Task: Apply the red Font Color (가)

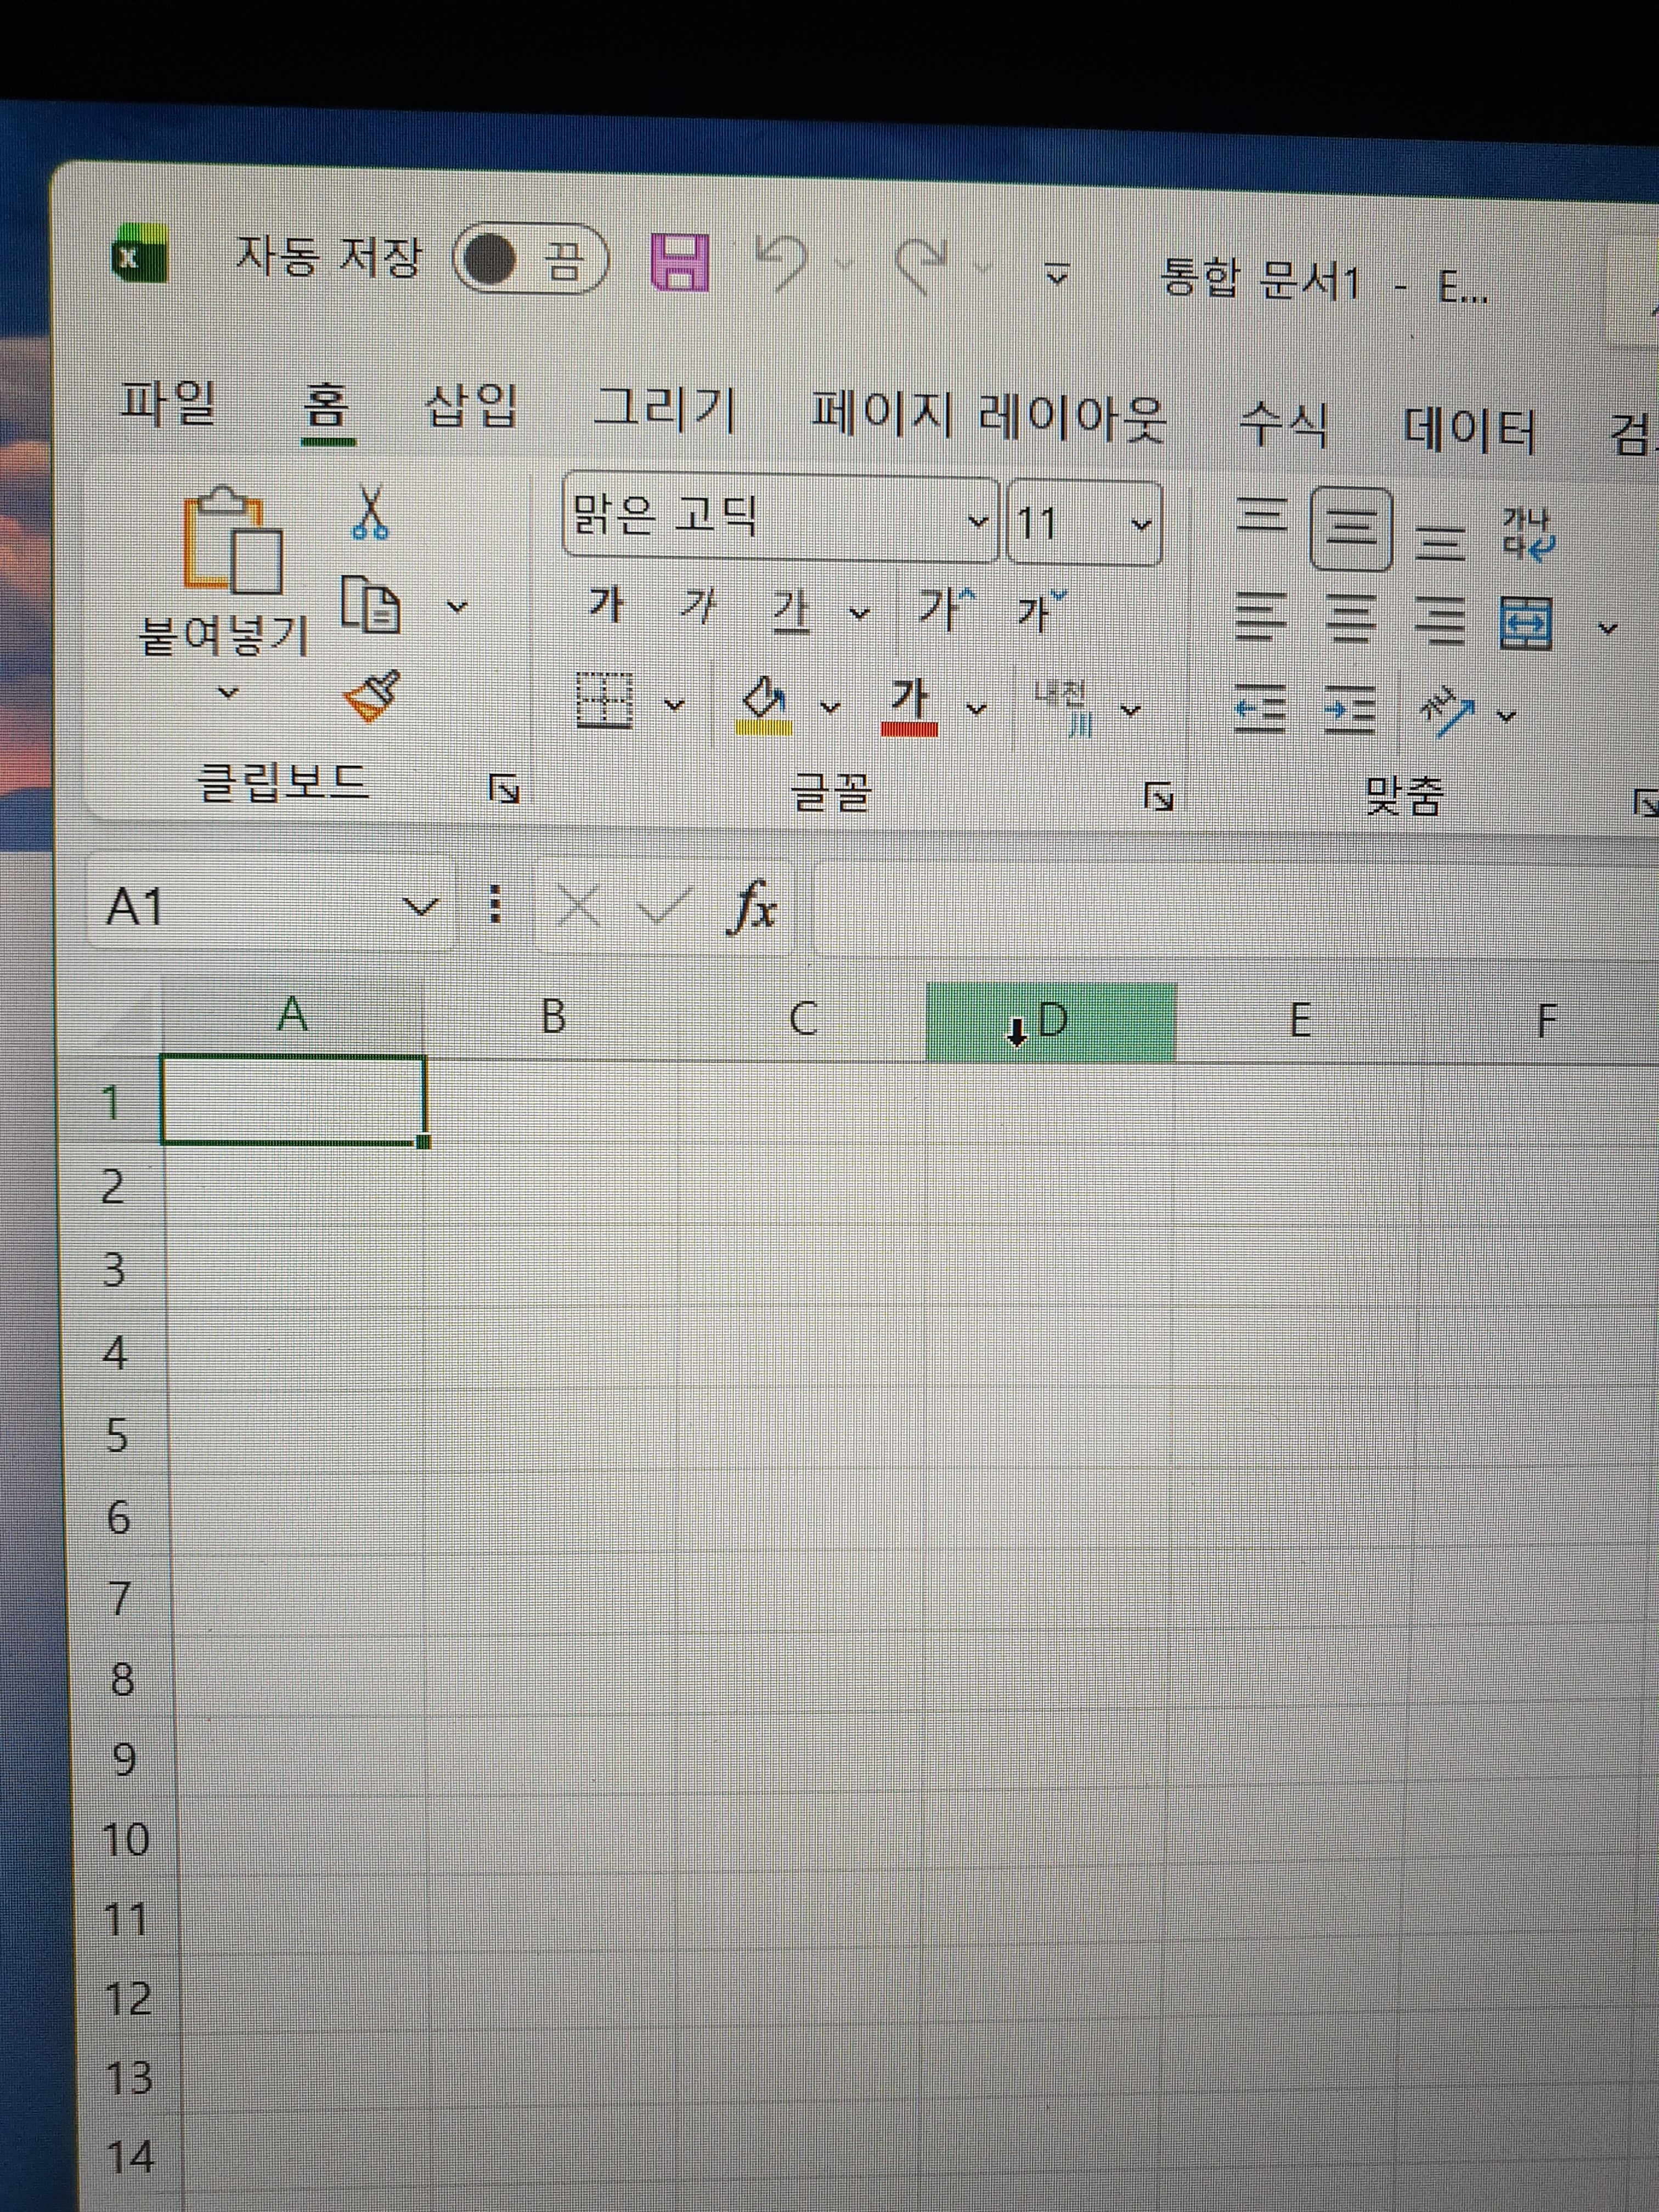Action: pos(910,707)
